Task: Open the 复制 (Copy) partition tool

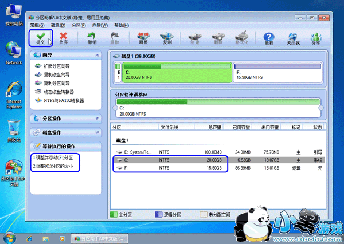Action: pyautogui.click(x=167, y=38)
